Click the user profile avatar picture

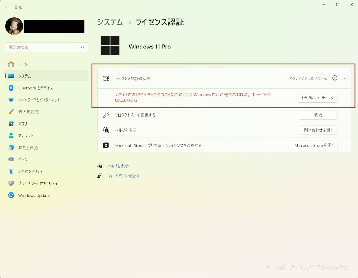coord(14,26)
